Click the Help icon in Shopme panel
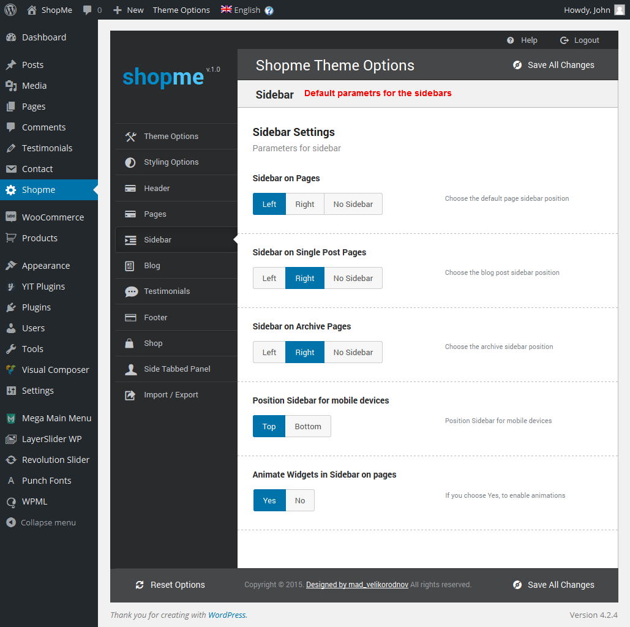 (x=511, y=40)
